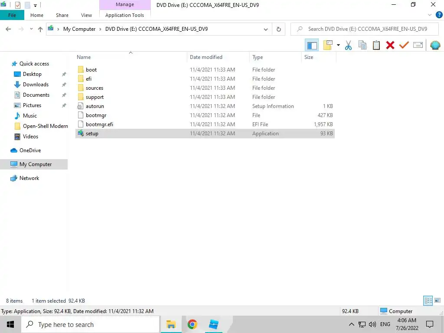Open the Windows Start button
444x333 pixels.
10,324
